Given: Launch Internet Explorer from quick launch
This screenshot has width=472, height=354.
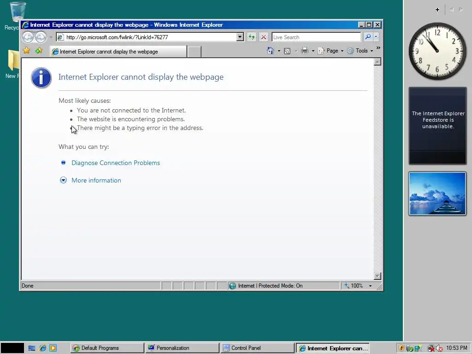Looking at the screenshot, I should [43, 348].
